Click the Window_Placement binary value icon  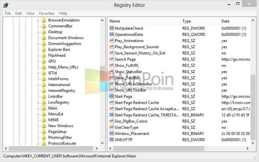(x=112, y=133)
